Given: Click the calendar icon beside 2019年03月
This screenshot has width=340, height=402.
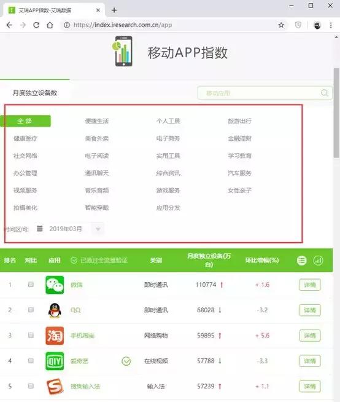Looking at the screenshot, I should (x=40, y=228).
